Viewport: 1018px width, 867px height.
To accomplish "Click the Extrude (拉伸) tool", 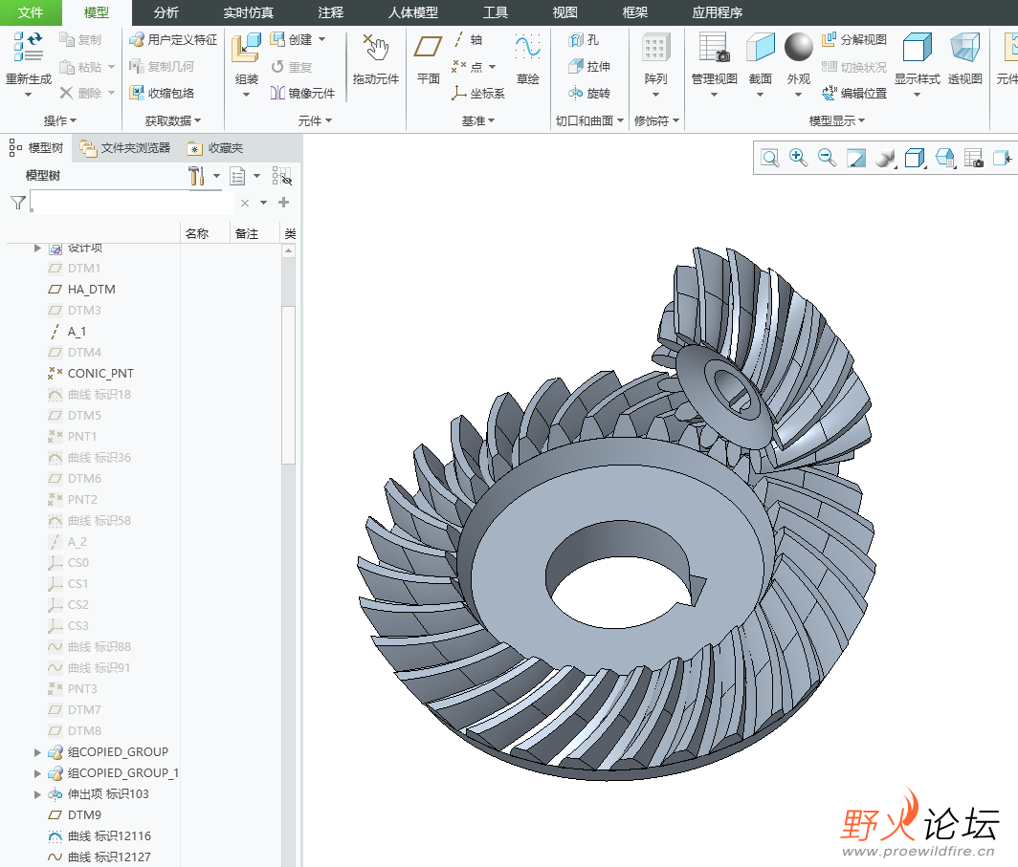I will coord(588,67).
